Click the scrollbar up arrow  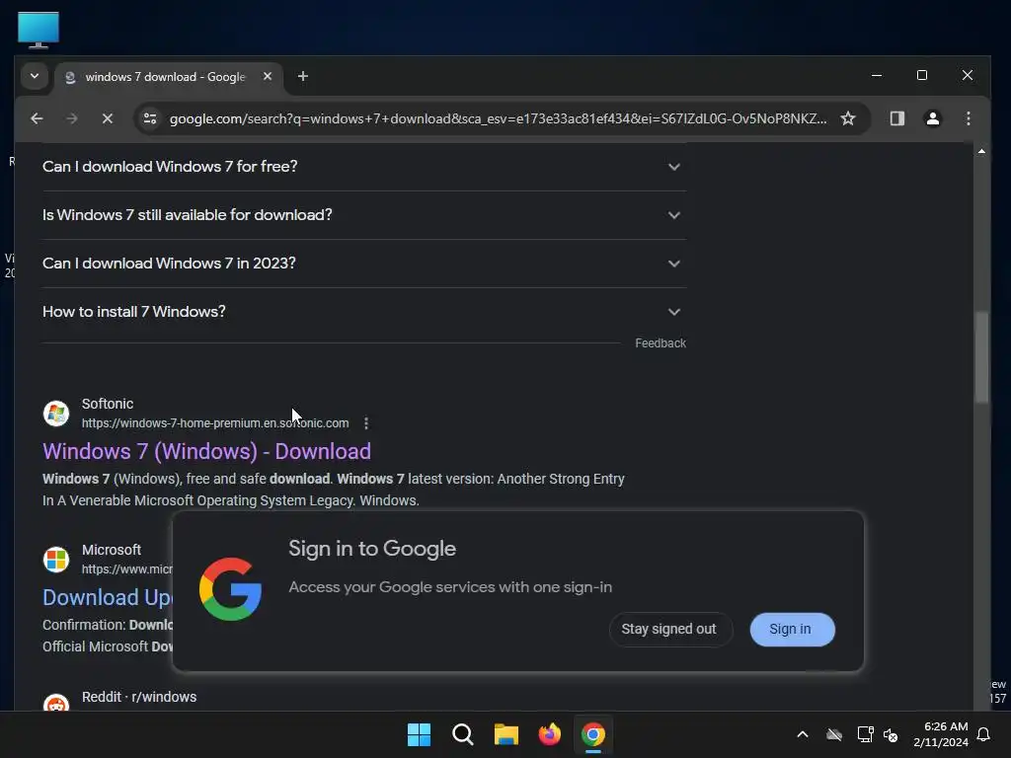point(981,151)
